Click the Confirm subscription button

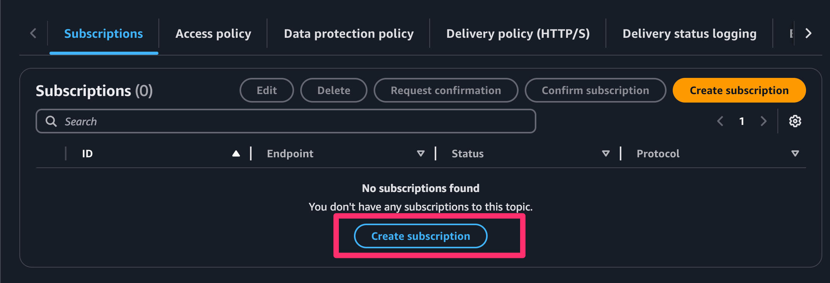pyautogui.click(x=595, y=90)
